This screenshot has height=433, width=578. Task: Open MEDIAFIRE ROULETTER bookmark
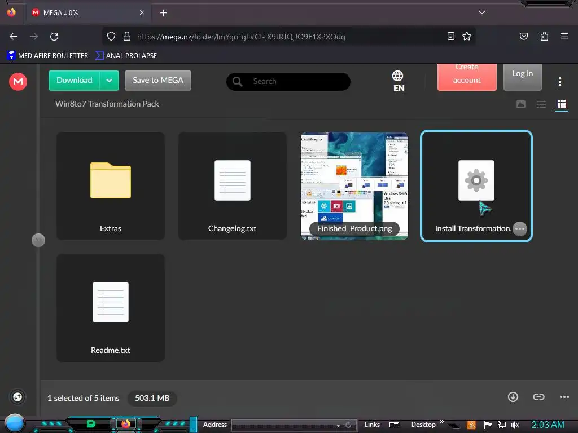(x=47, y=56)
